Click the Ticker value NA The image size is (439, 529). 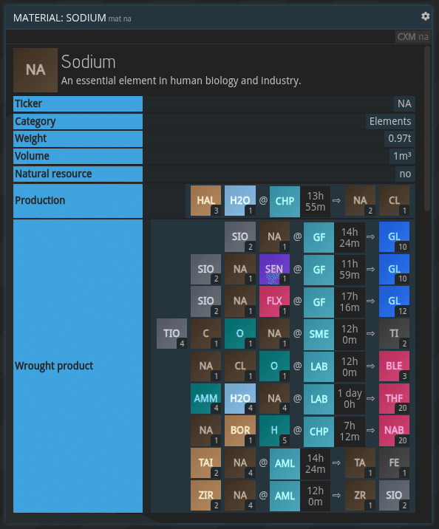(x=404, y=103)
